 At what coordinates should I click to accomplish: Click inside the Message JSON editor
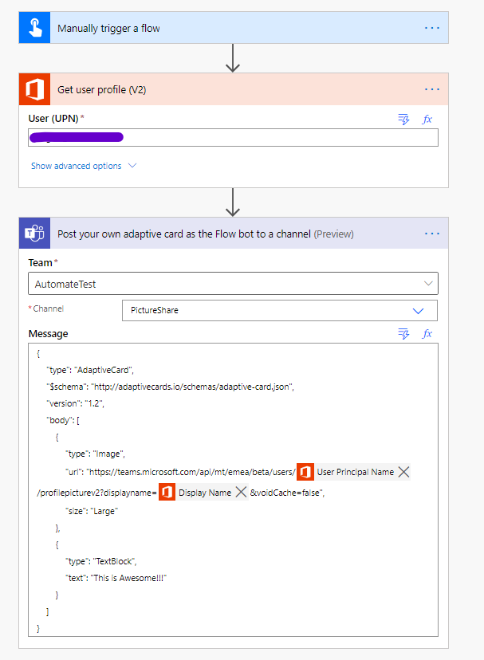233,489
